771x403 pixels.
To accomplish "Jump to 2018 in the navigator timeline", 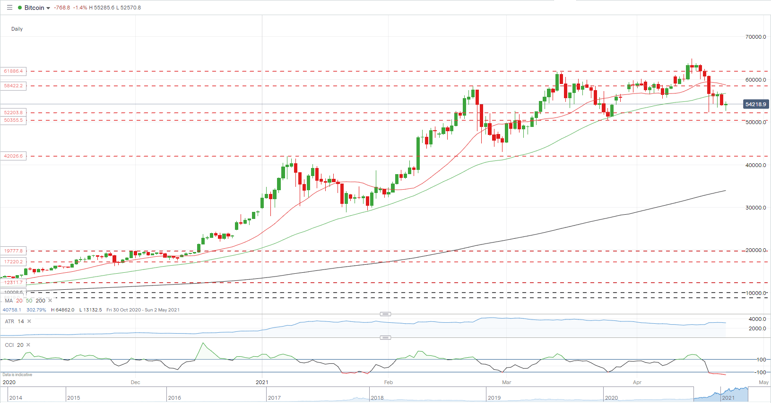I will click(x=377, y=398).
